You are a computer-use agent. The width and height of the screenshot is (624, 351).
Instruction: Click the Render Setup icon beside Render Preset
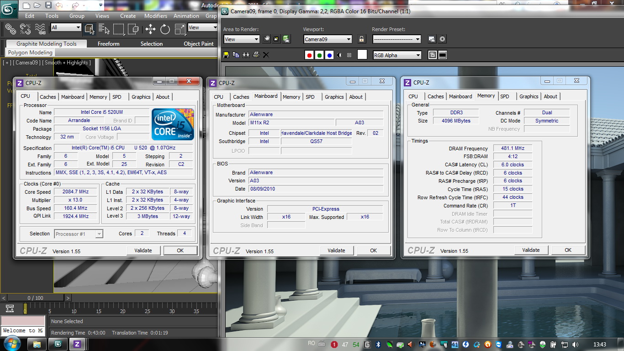[x=432, y=39]
